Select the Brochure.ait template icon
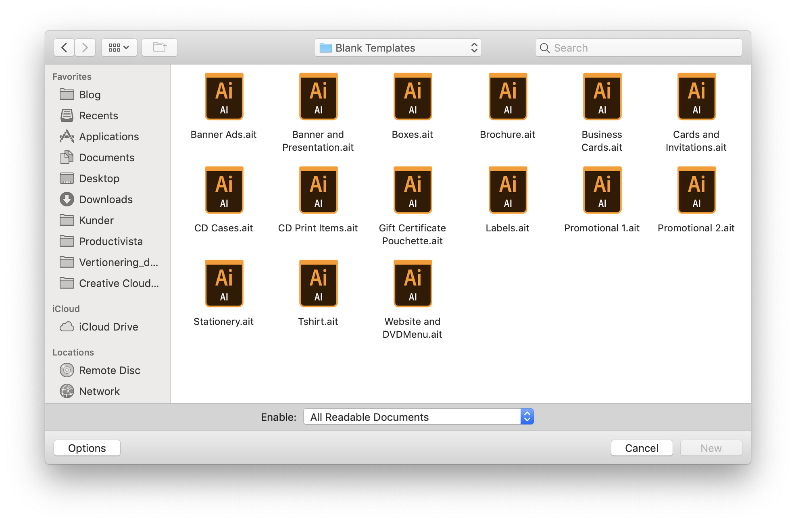Screen dimensions: 796x524 click(508, 97)
